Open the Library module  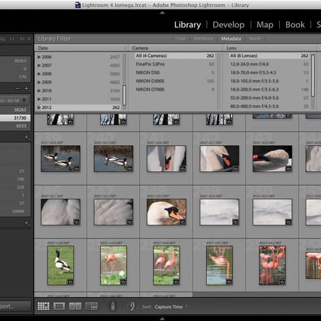tap(187, 25)
